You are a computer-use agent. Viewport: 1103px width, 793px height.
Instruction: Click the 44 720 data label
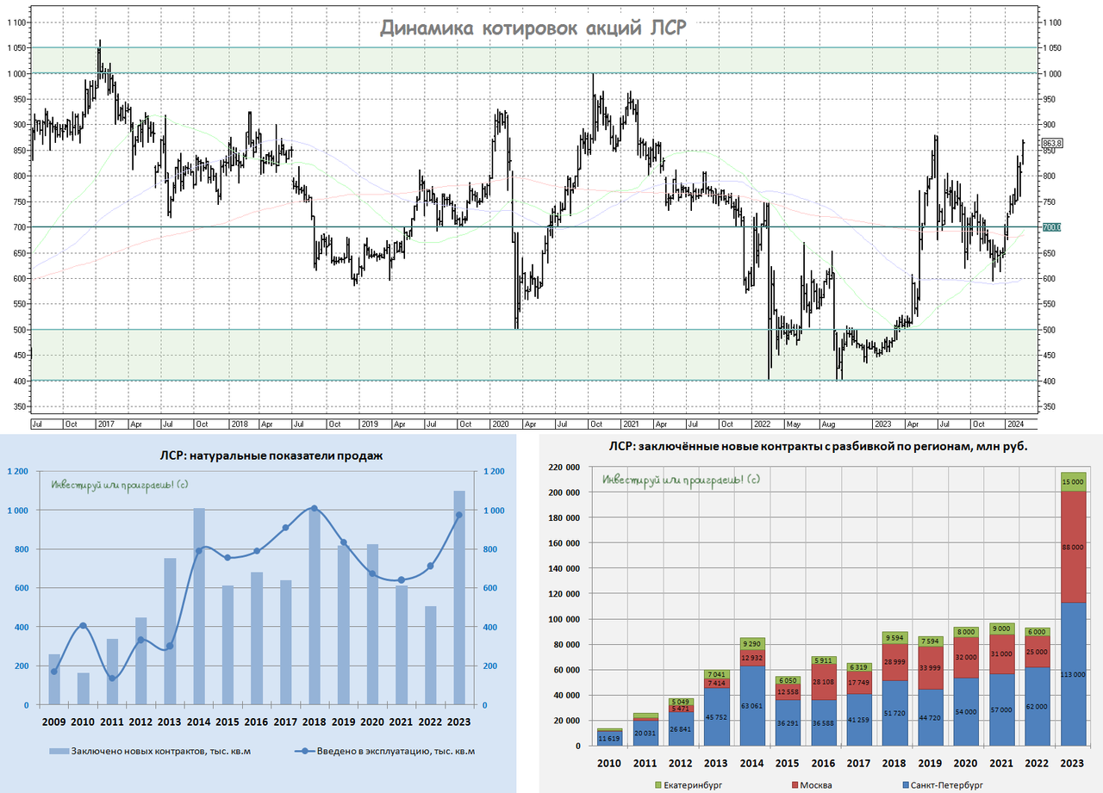pos(930,718)
